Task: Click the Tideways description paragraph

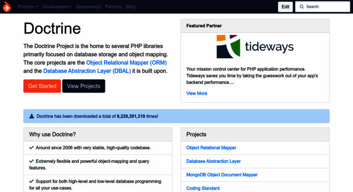Action: pyautogui.click(x=252, y=76)
